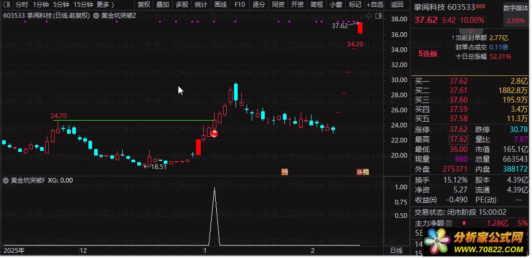Select the 1分钟 period
The height and width of the screenshot is (258, 532).
point(41,4)
